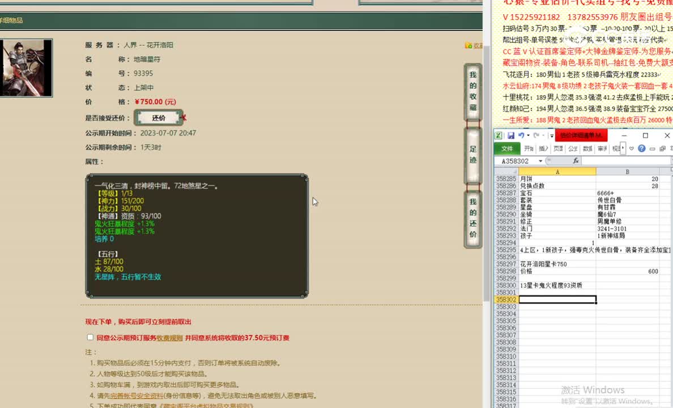Click the Excel undo arrow icon
The image size is (673, 408).
(521, 136)
